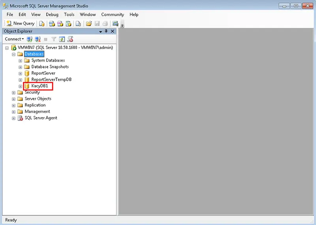This screenshot has height=225, width=316.
Task: Expand Database Snapshots folder
Action: [20, 67]
